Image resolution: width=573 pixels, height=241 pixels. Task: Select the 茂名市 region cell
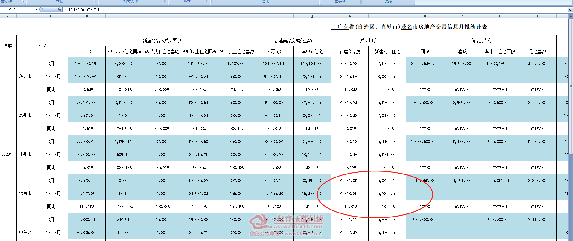pyautogui.click(x=25, y=77)
